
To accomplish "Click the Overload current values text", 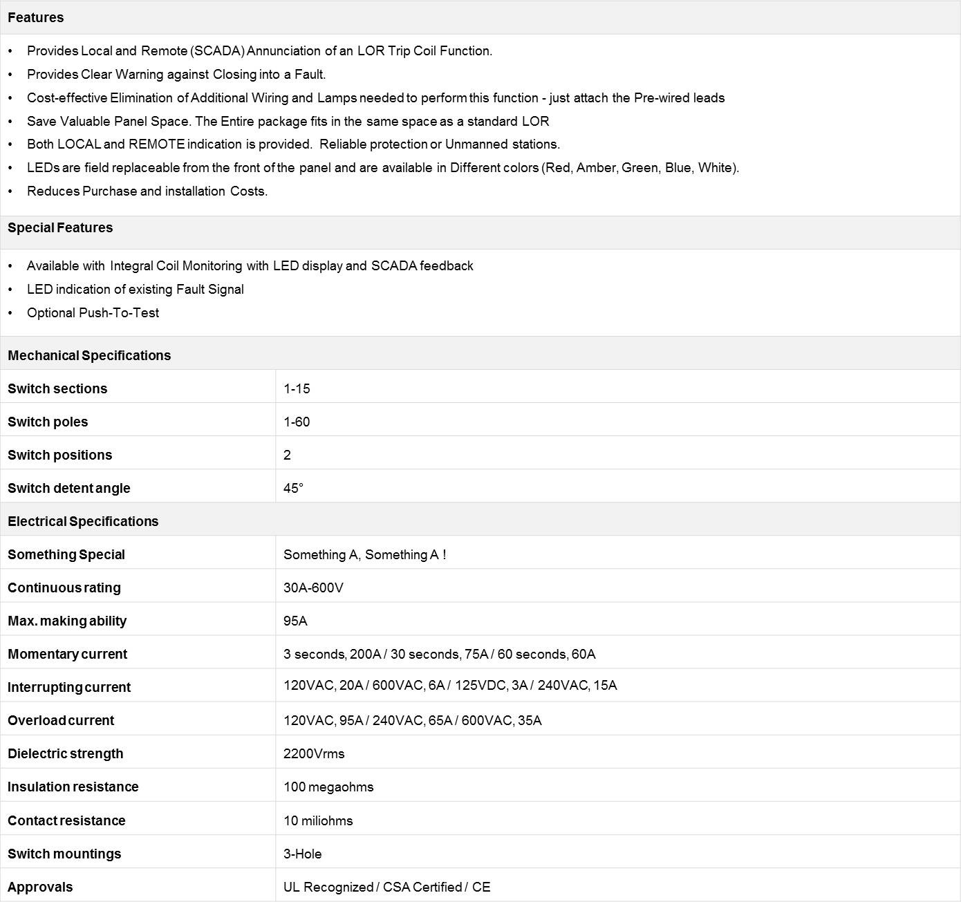I will click(x=412, y=720).
